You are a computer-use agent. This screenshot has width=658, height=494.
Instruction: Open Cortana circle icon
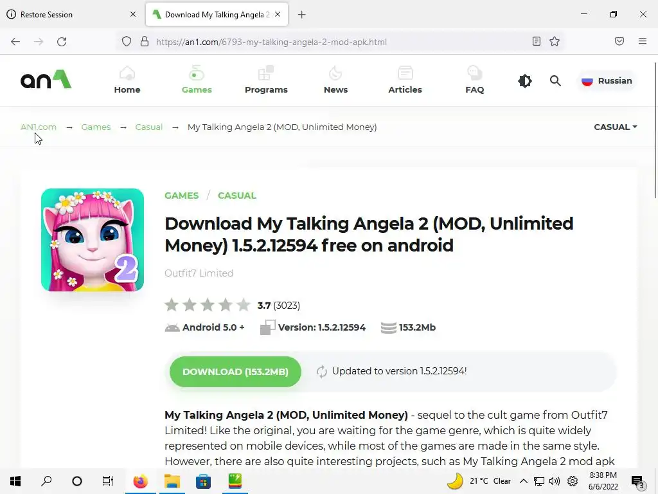coord(77,481)
